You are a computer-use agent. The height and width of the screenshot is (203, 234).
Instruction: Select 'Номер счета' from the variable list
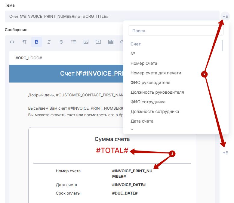pos(144,63)
